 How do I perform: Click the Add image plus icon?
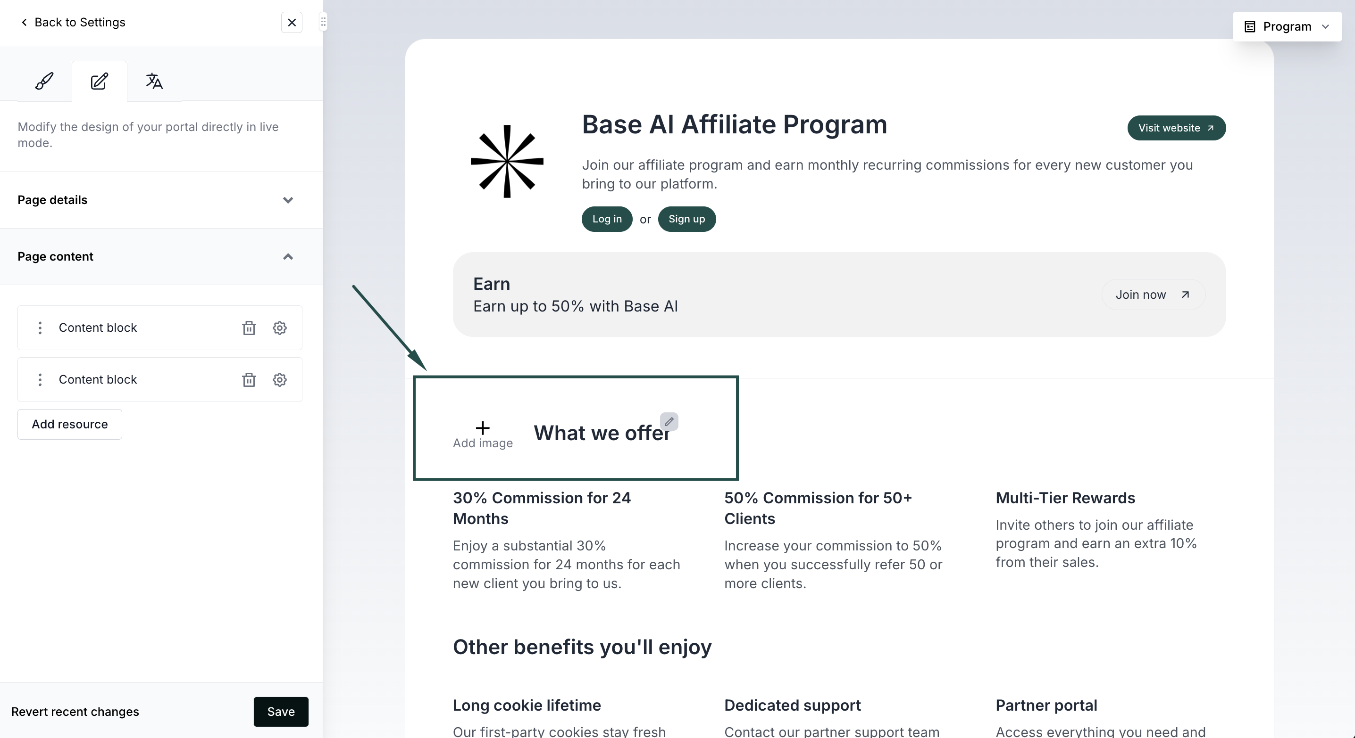482,427
